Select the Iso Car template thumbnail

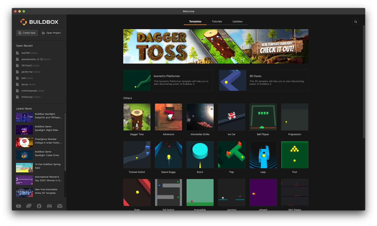[x=232, y=117]
